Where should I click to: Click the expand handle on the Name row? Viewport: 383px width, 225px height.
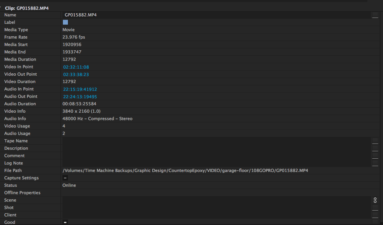tap(375, 15)
